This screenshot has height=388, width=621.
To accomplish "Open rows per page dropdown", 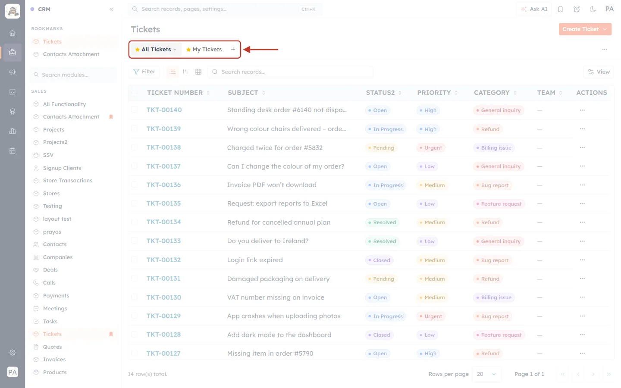I will point(486,374).
